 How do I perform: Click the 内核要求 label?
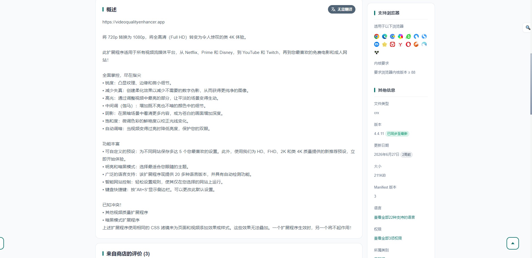(x=381, y=63)
